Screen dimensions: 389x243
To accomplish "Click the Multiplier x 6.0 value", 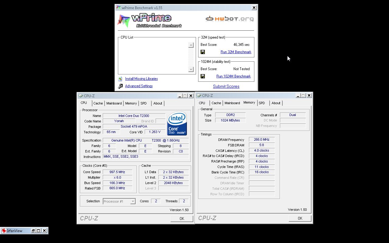I will click(x=117, y=177).
